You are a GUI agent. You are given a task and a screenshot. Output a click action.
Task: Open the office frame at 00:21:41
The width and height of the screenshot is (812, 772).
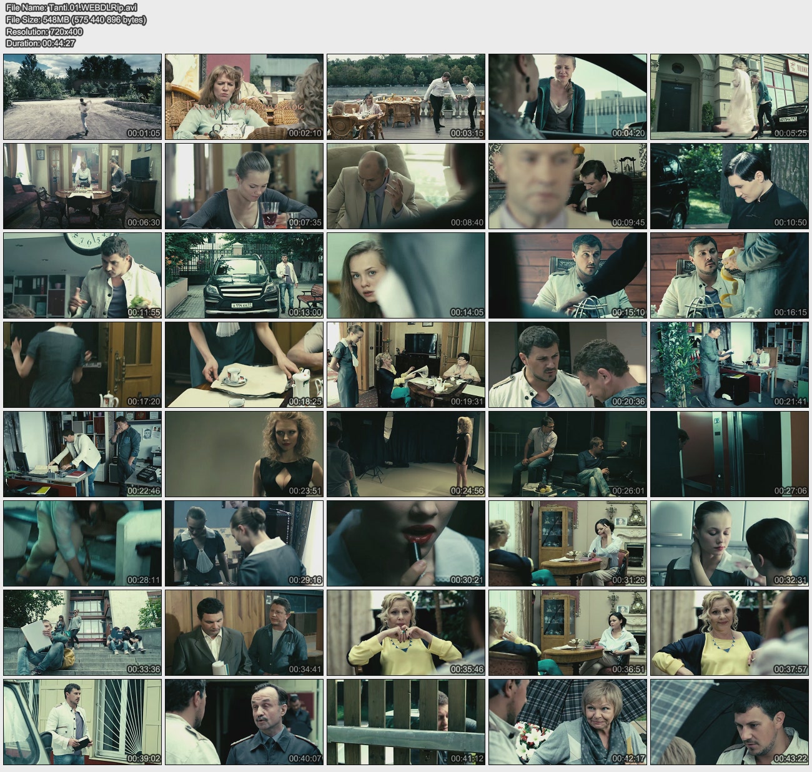click(729, 365)
